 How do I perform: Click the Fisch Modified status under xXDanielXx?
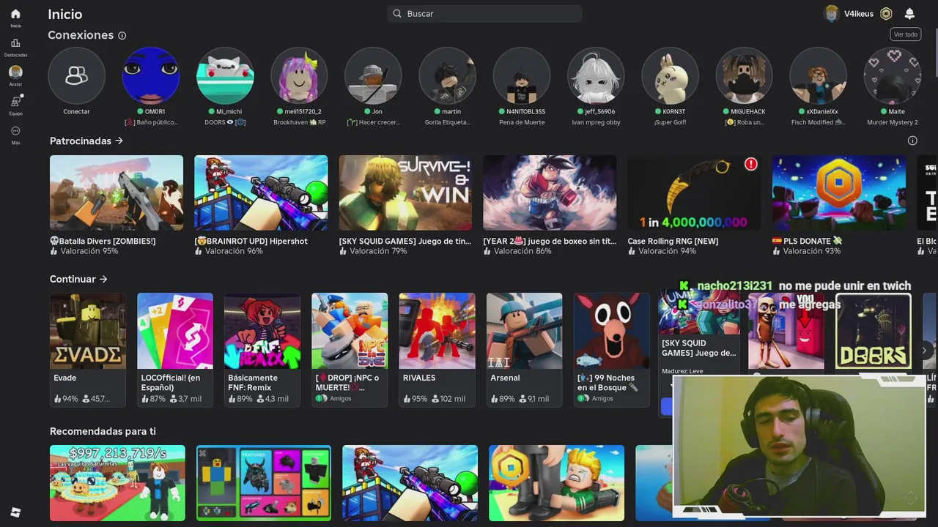click(x=818, y=122)
